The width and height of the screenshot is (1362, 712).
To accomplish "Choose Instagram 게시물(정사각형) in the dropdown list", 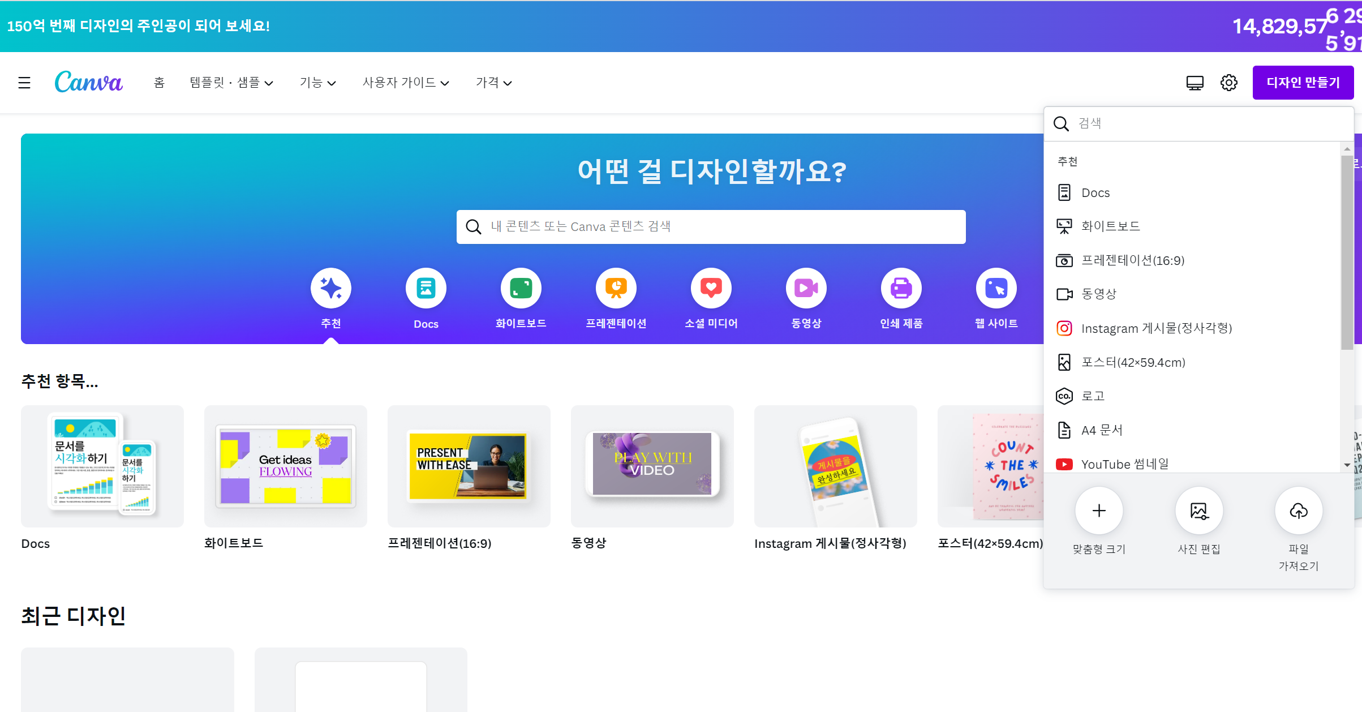I will click(x=1192, y=328).
